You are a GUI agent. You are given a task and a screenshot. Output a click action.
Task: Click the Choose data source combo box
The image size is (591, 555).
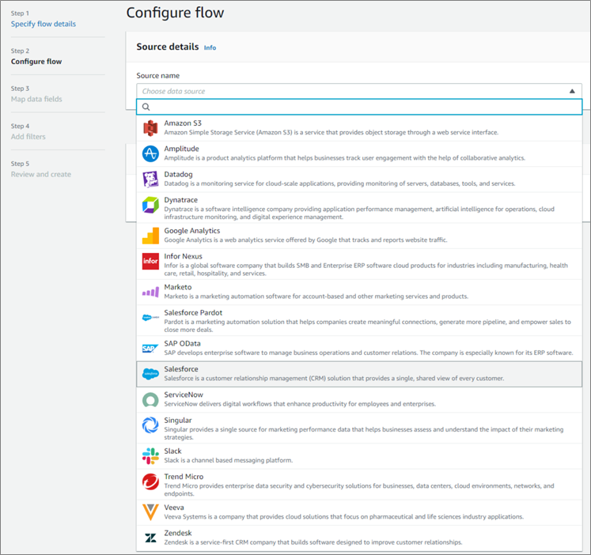pyautogui.click(x=359, y=91)
